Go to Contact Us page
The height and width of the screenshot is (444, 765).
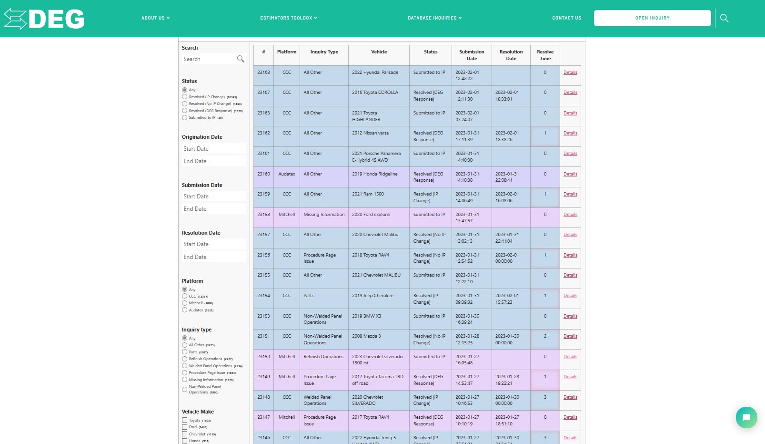[567, 18]
